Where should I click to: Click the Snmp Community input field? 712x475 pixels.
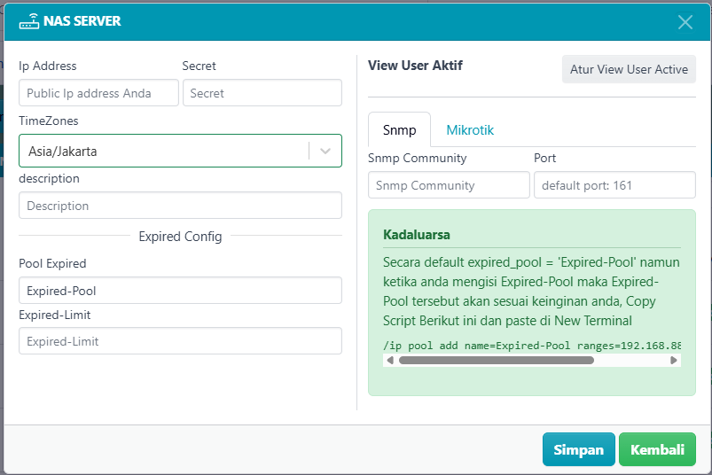[449, 185]
